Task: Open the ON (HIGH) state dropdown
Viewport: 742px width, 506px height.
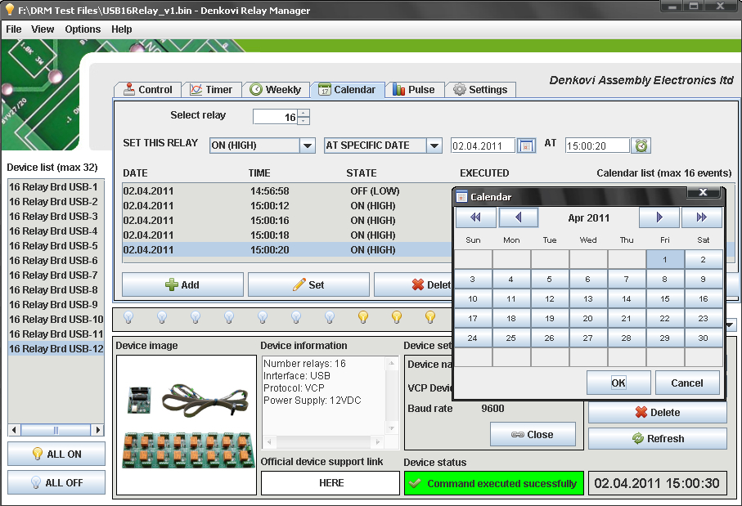Action: (308, 146)
